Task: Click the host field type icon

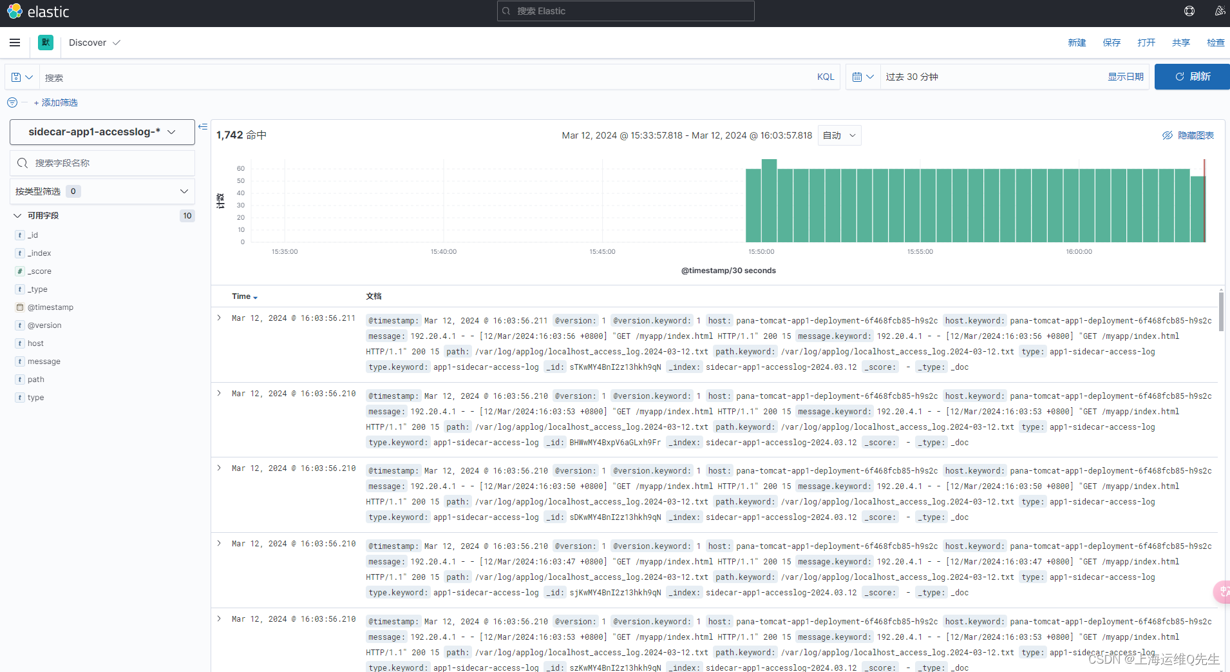Action: coord(20,343)
